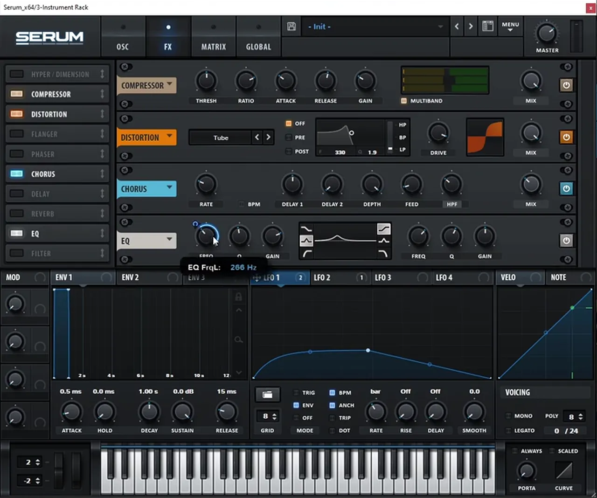The image size is (597, 498).
Task: Select the low shelf EQ shape icon
Action: click(306, 228)
